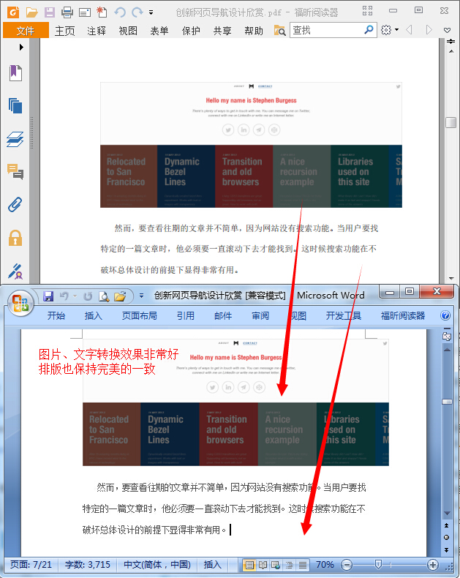Screen dimensions: 460x578
Task: Switch to the 页面布局 ribbon tab
Action: pyautogui.click(x=139, y=316)
